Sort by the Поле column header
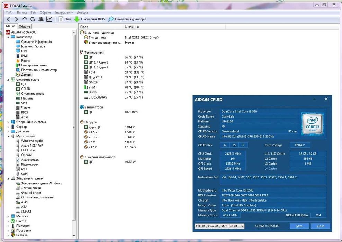The height and width of the screenshot is (242, 342). tap(101, 27)
